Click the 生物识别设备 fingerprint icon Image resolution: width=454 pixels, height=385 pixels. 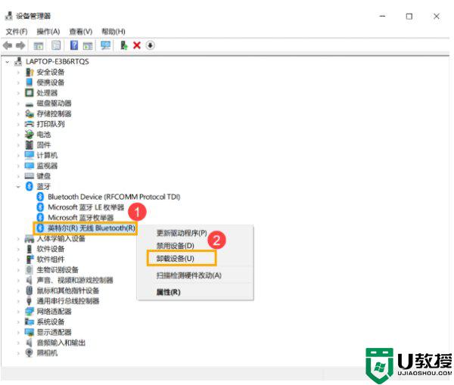[x=30, y=270]
